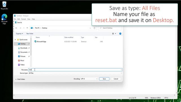The image size is (181, 102).
Task: Open the Save as type dropdown
Action: (75, 73)
